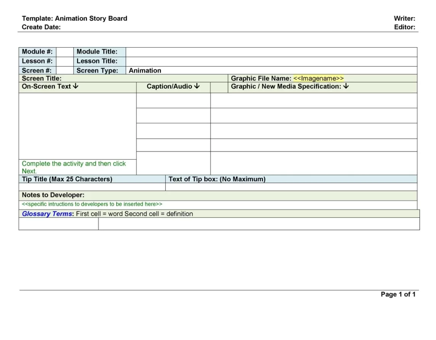This screenshot has width=436, height=340.
Task: Click the arrow beside On-Screen Text
Action: pos(75,86)
